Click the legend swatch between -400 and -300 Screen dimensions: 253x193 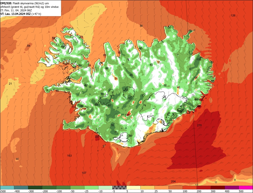click(21, 187)
